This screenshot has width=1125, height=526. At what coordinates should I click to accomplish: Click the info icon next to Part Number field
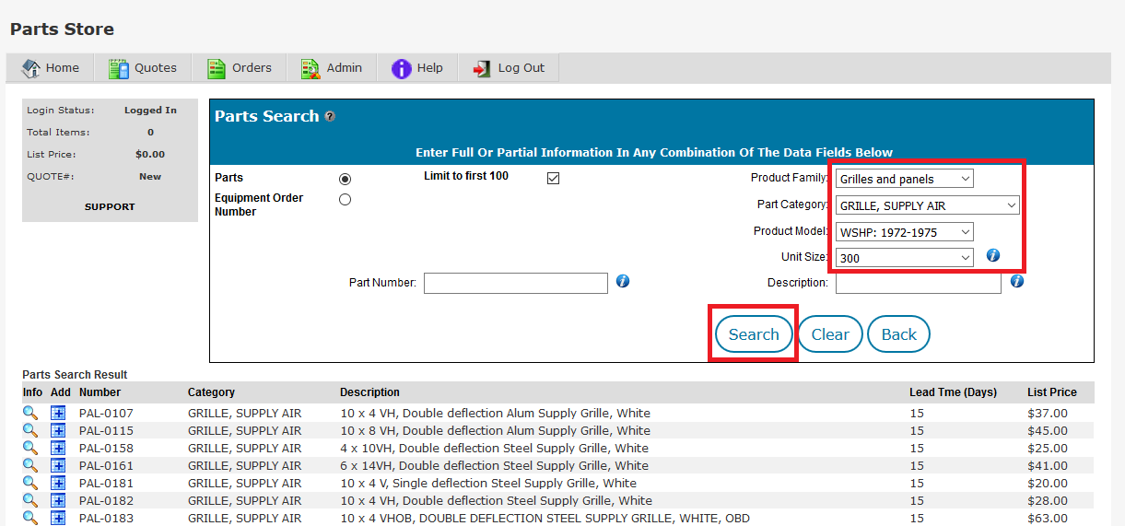(623, 281)
